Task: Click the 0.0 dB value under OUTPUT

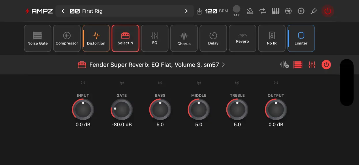Action: point(276,125)
